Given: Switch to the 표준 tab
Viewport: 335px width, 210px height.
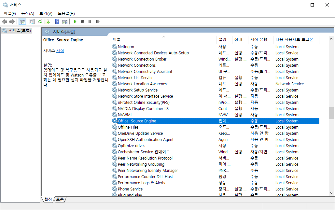Looking at the screenshot, I should tap(60, 199).
